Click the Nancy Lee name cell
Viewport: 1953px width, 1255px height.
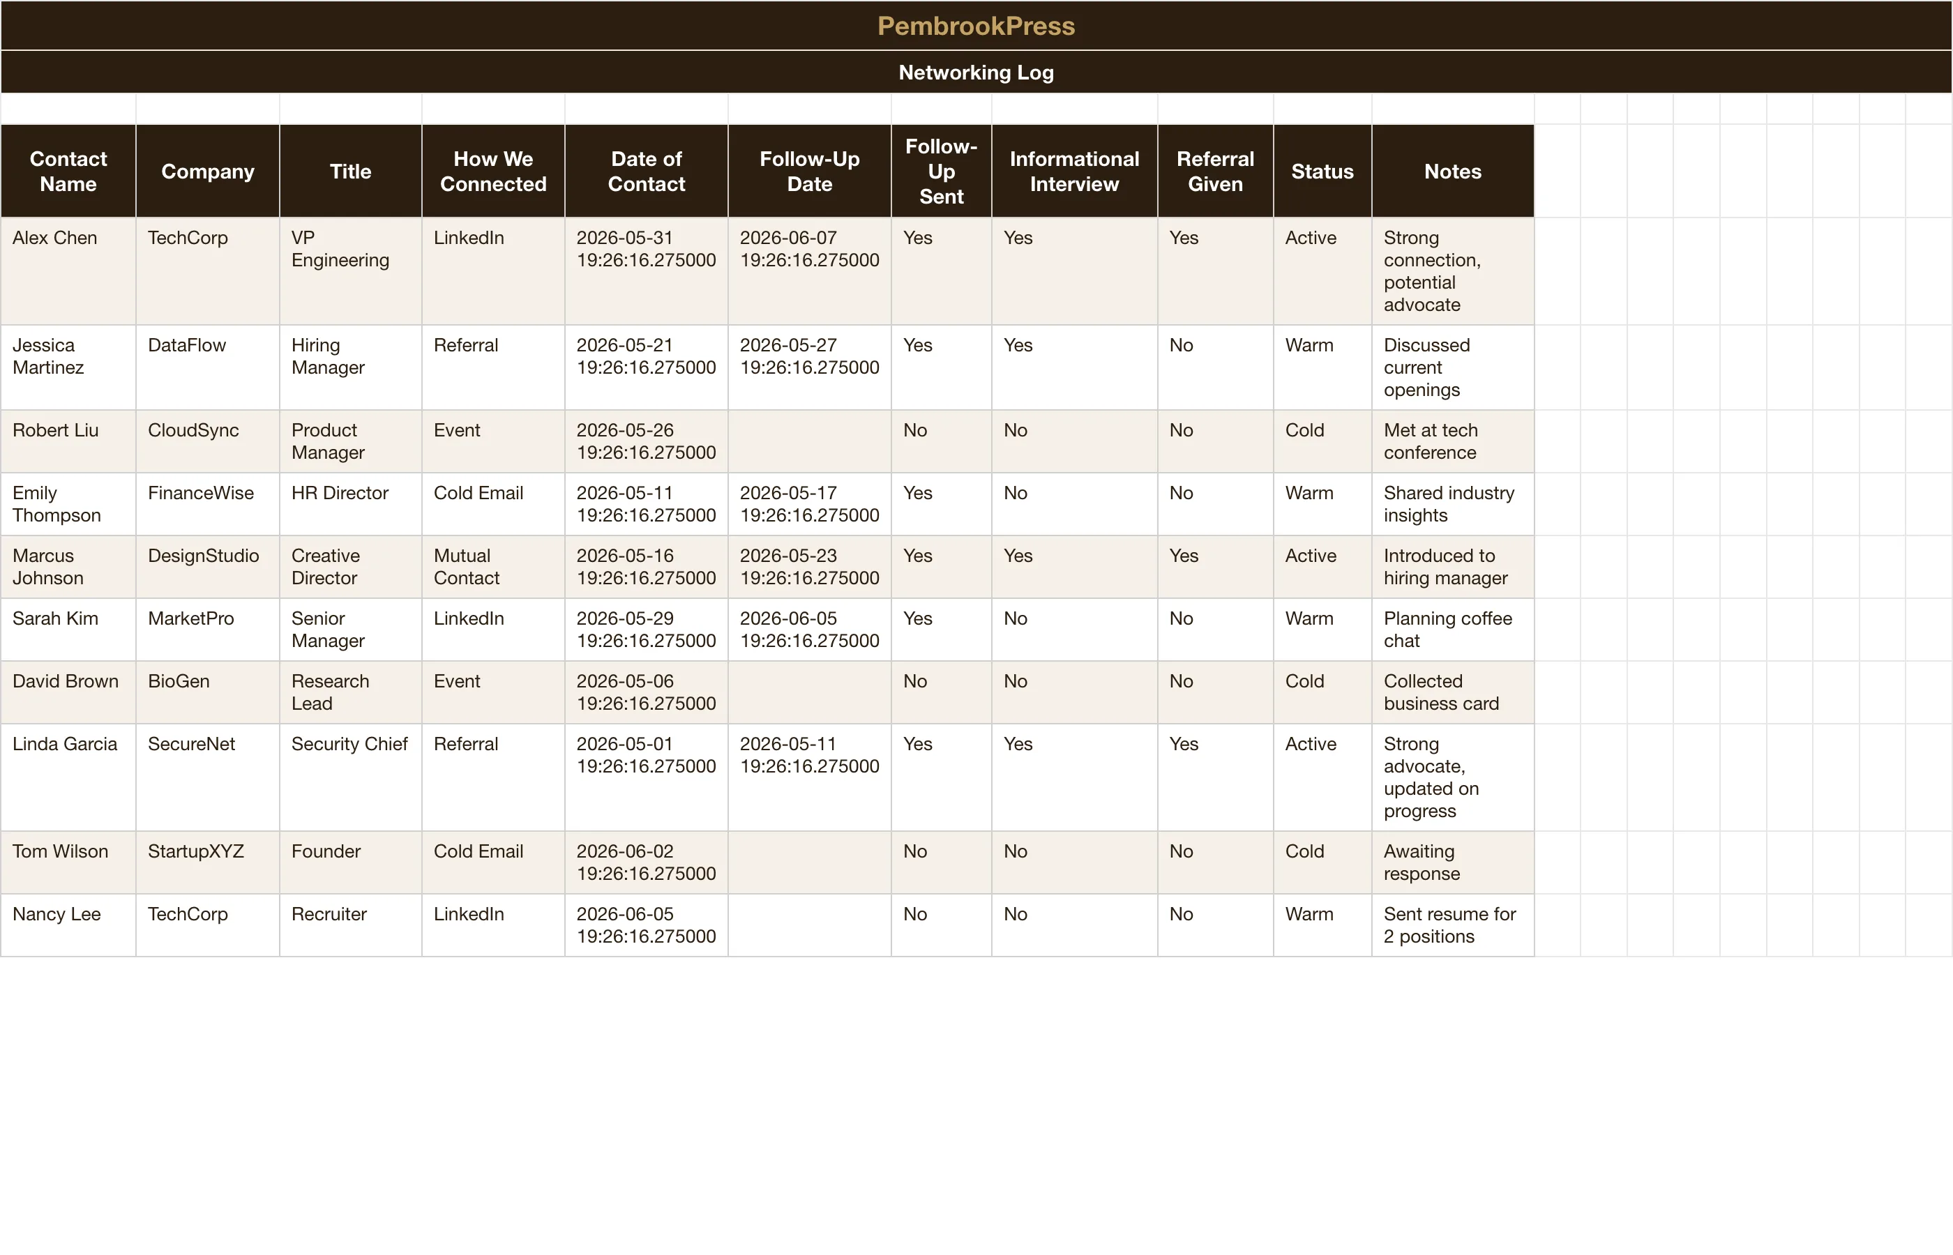coord(68,926)
